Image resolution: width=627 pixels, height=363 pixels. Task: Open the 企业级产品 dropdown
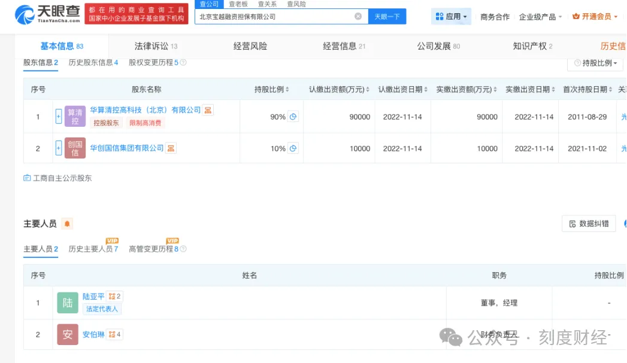coord(540,17)
